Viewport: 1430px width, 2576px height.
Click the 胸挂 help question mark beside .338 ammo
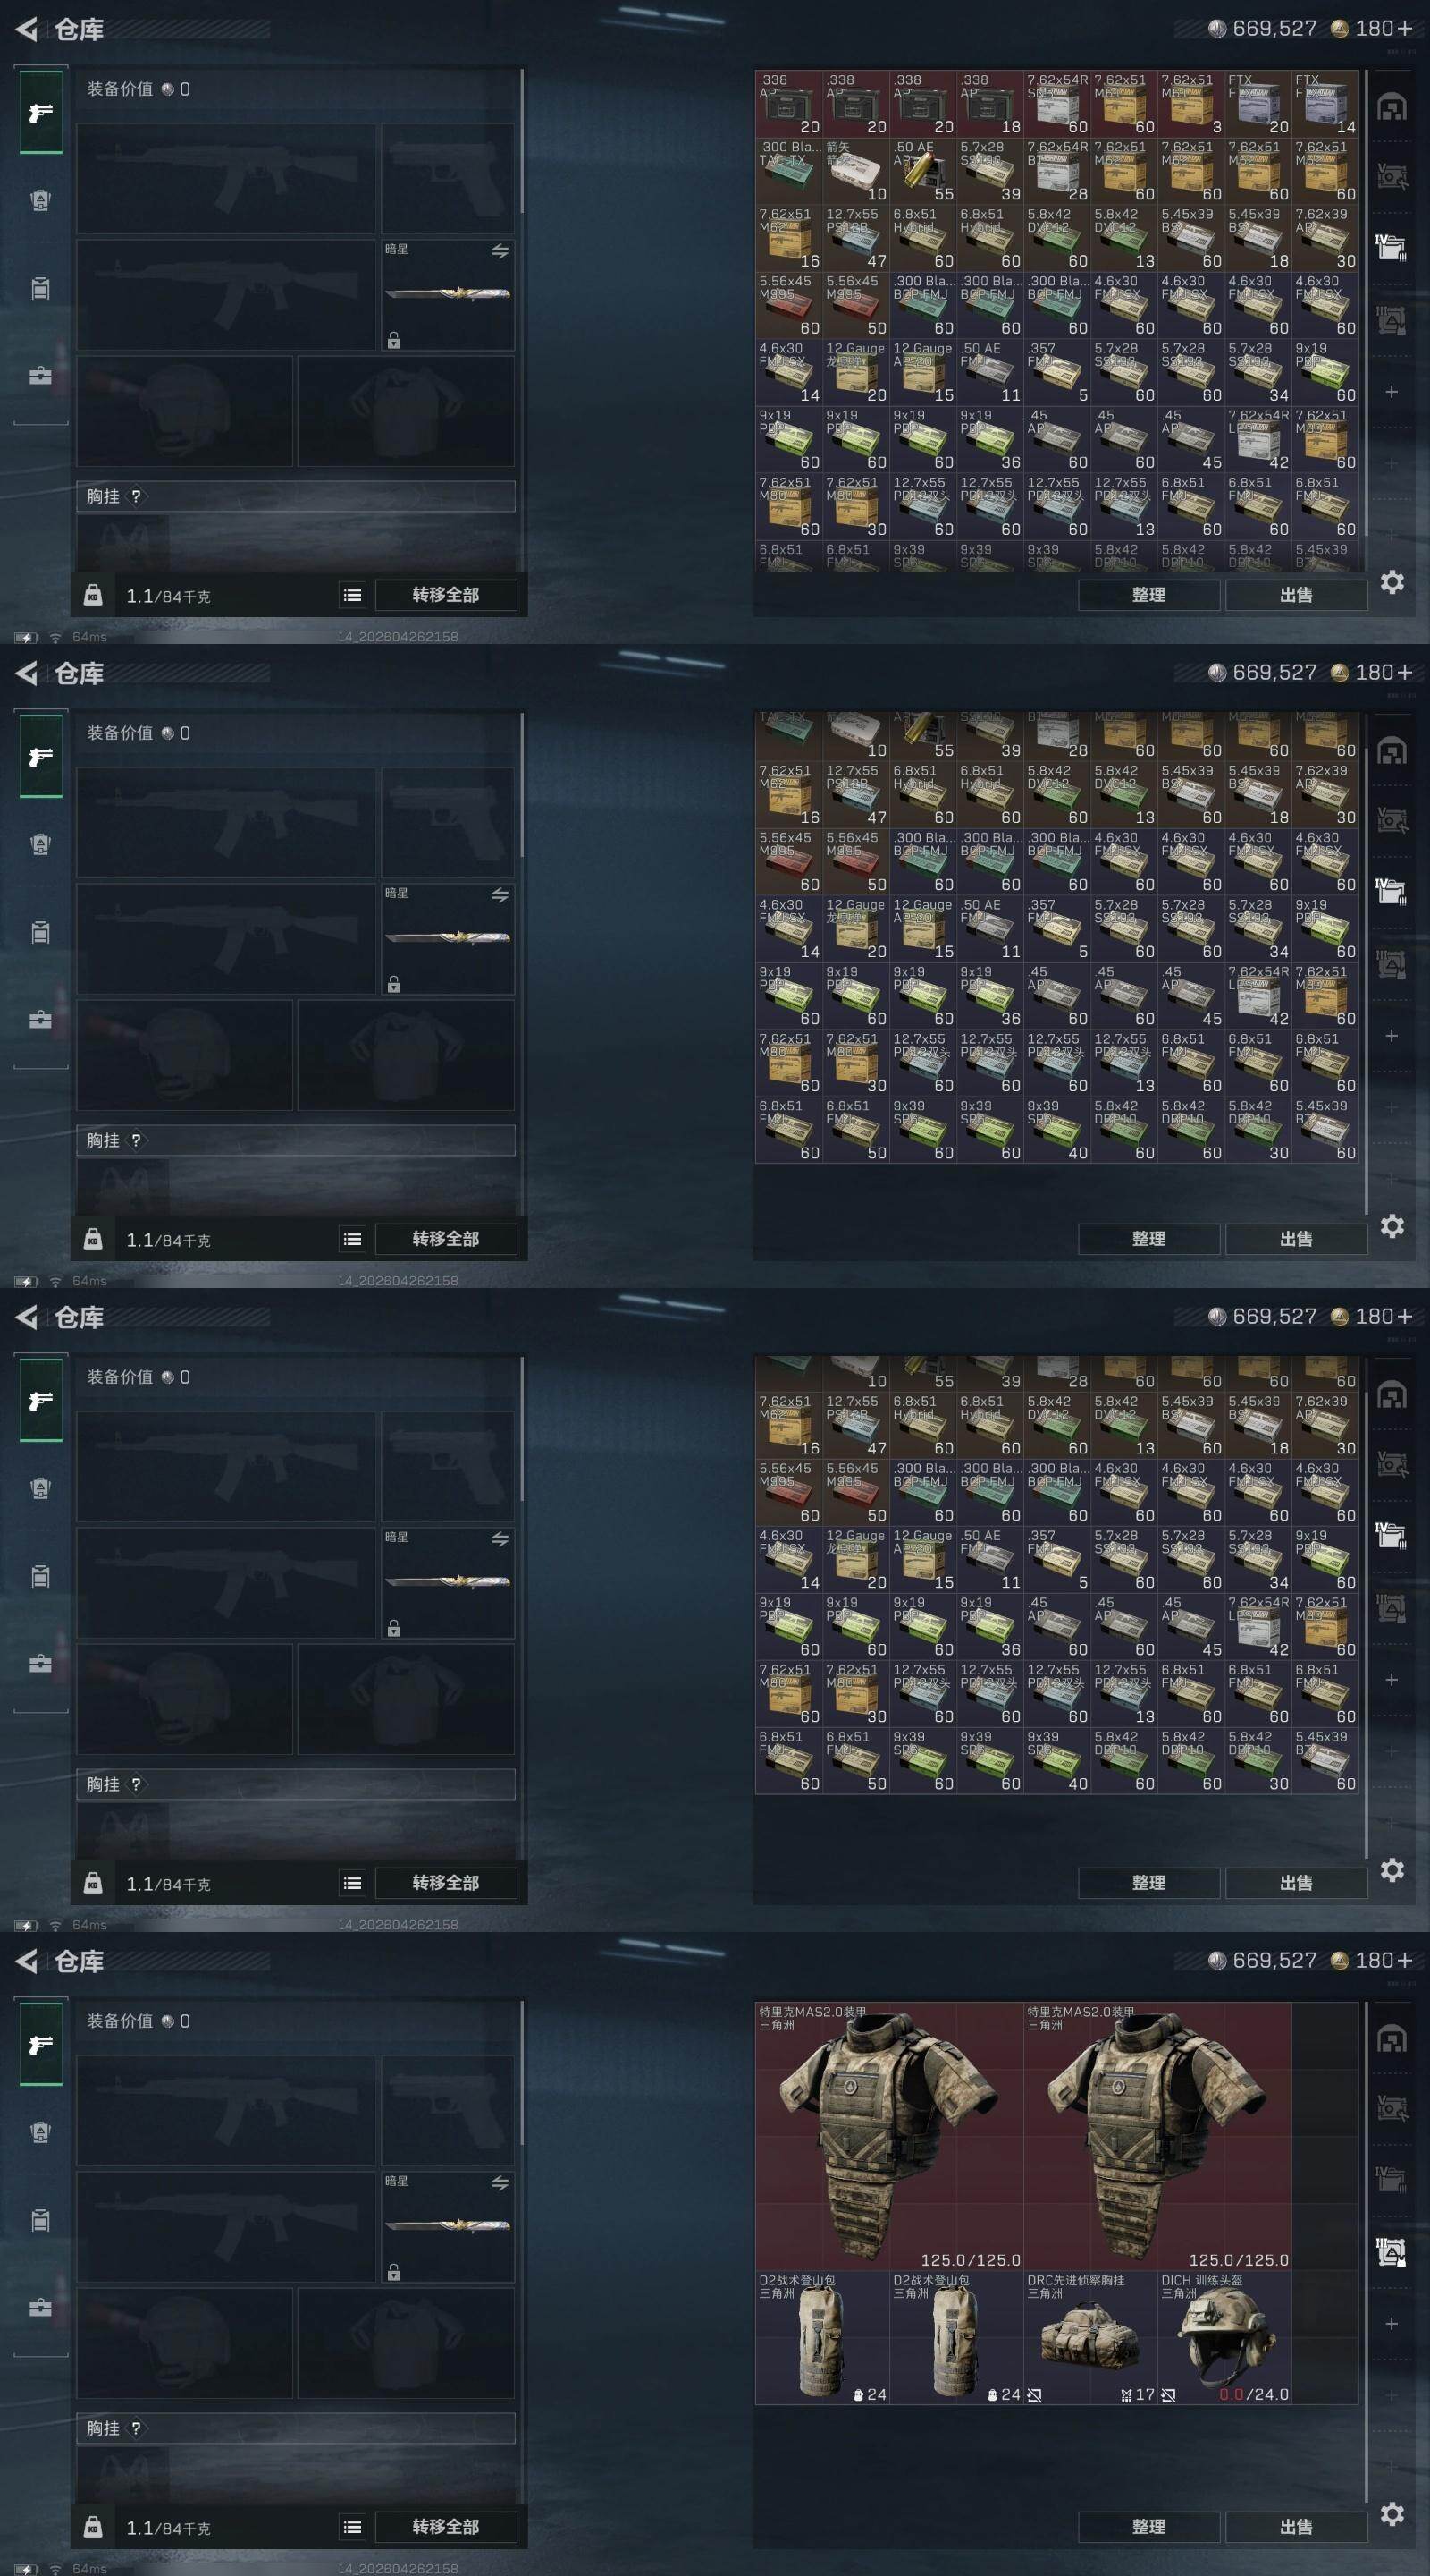point(136,496)
